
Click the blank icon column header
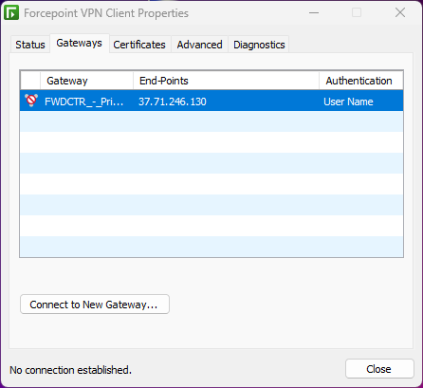pos(30,81)
